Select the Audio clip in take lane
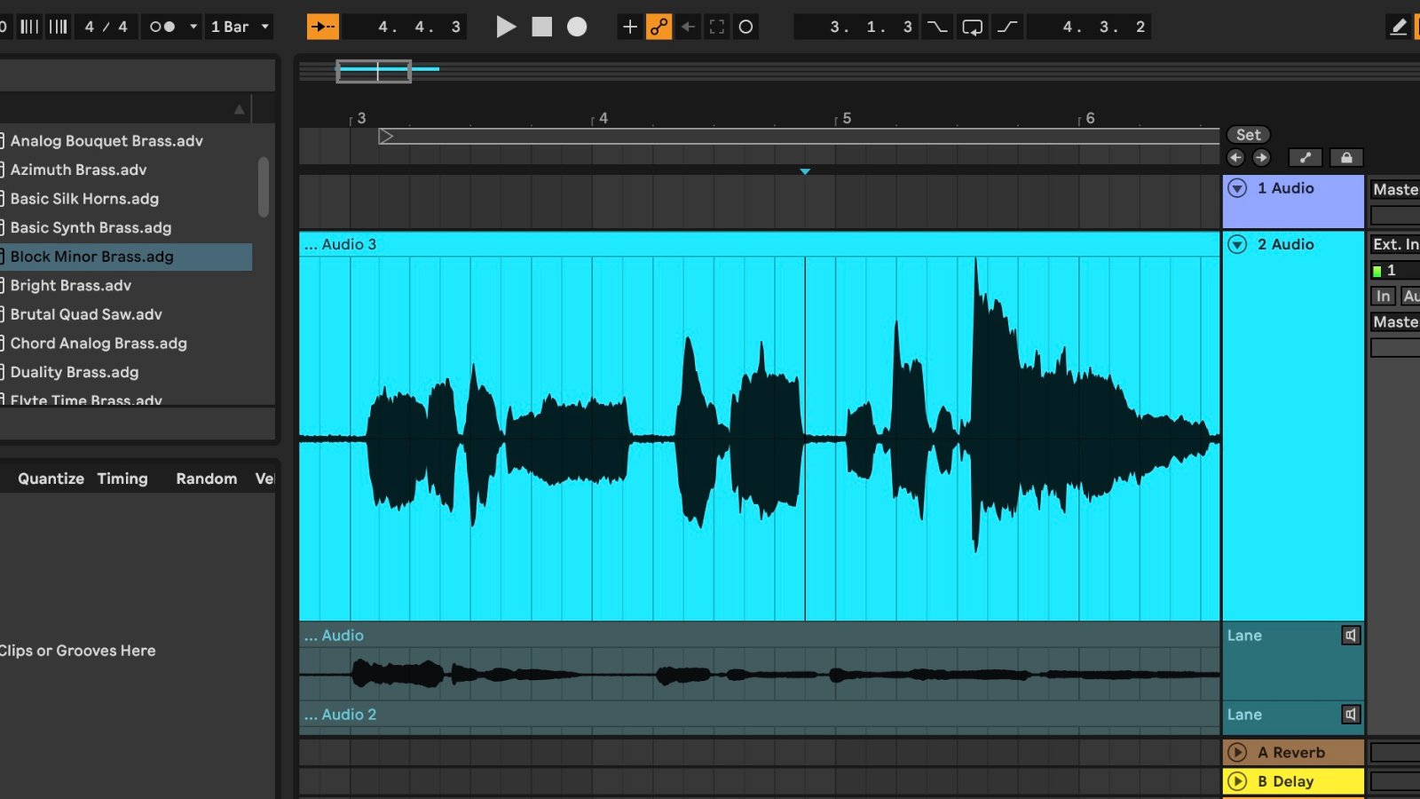This screenshot has height=799, width=1420. (x=759, y=636)
